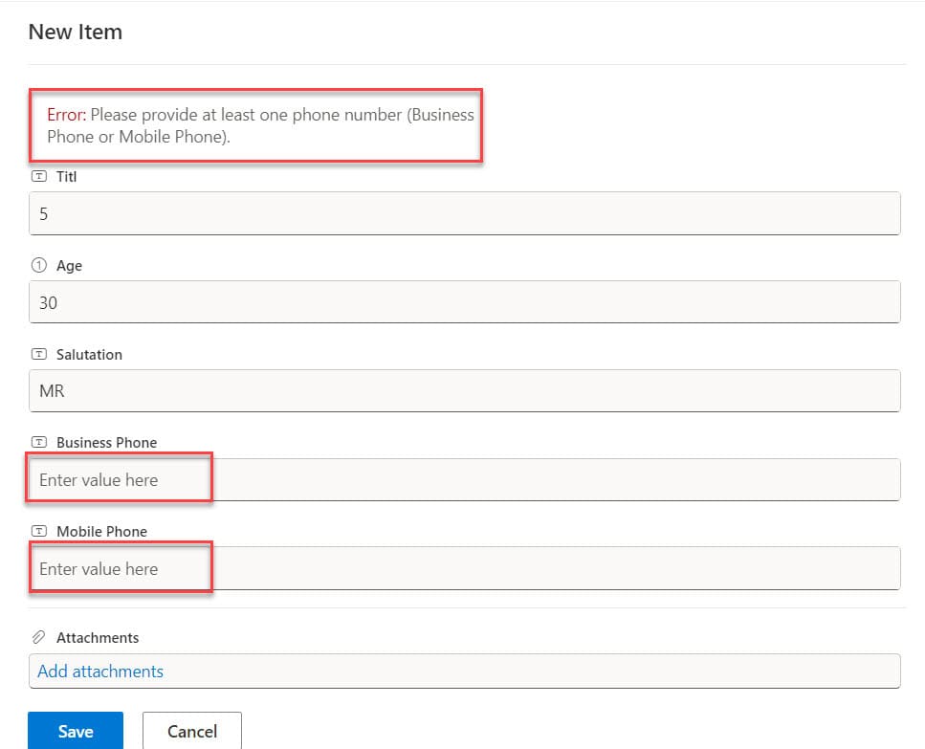Click the text icon next to Business Phone
Viewport: 925px width, 749px height.
[x=39, y=442]
